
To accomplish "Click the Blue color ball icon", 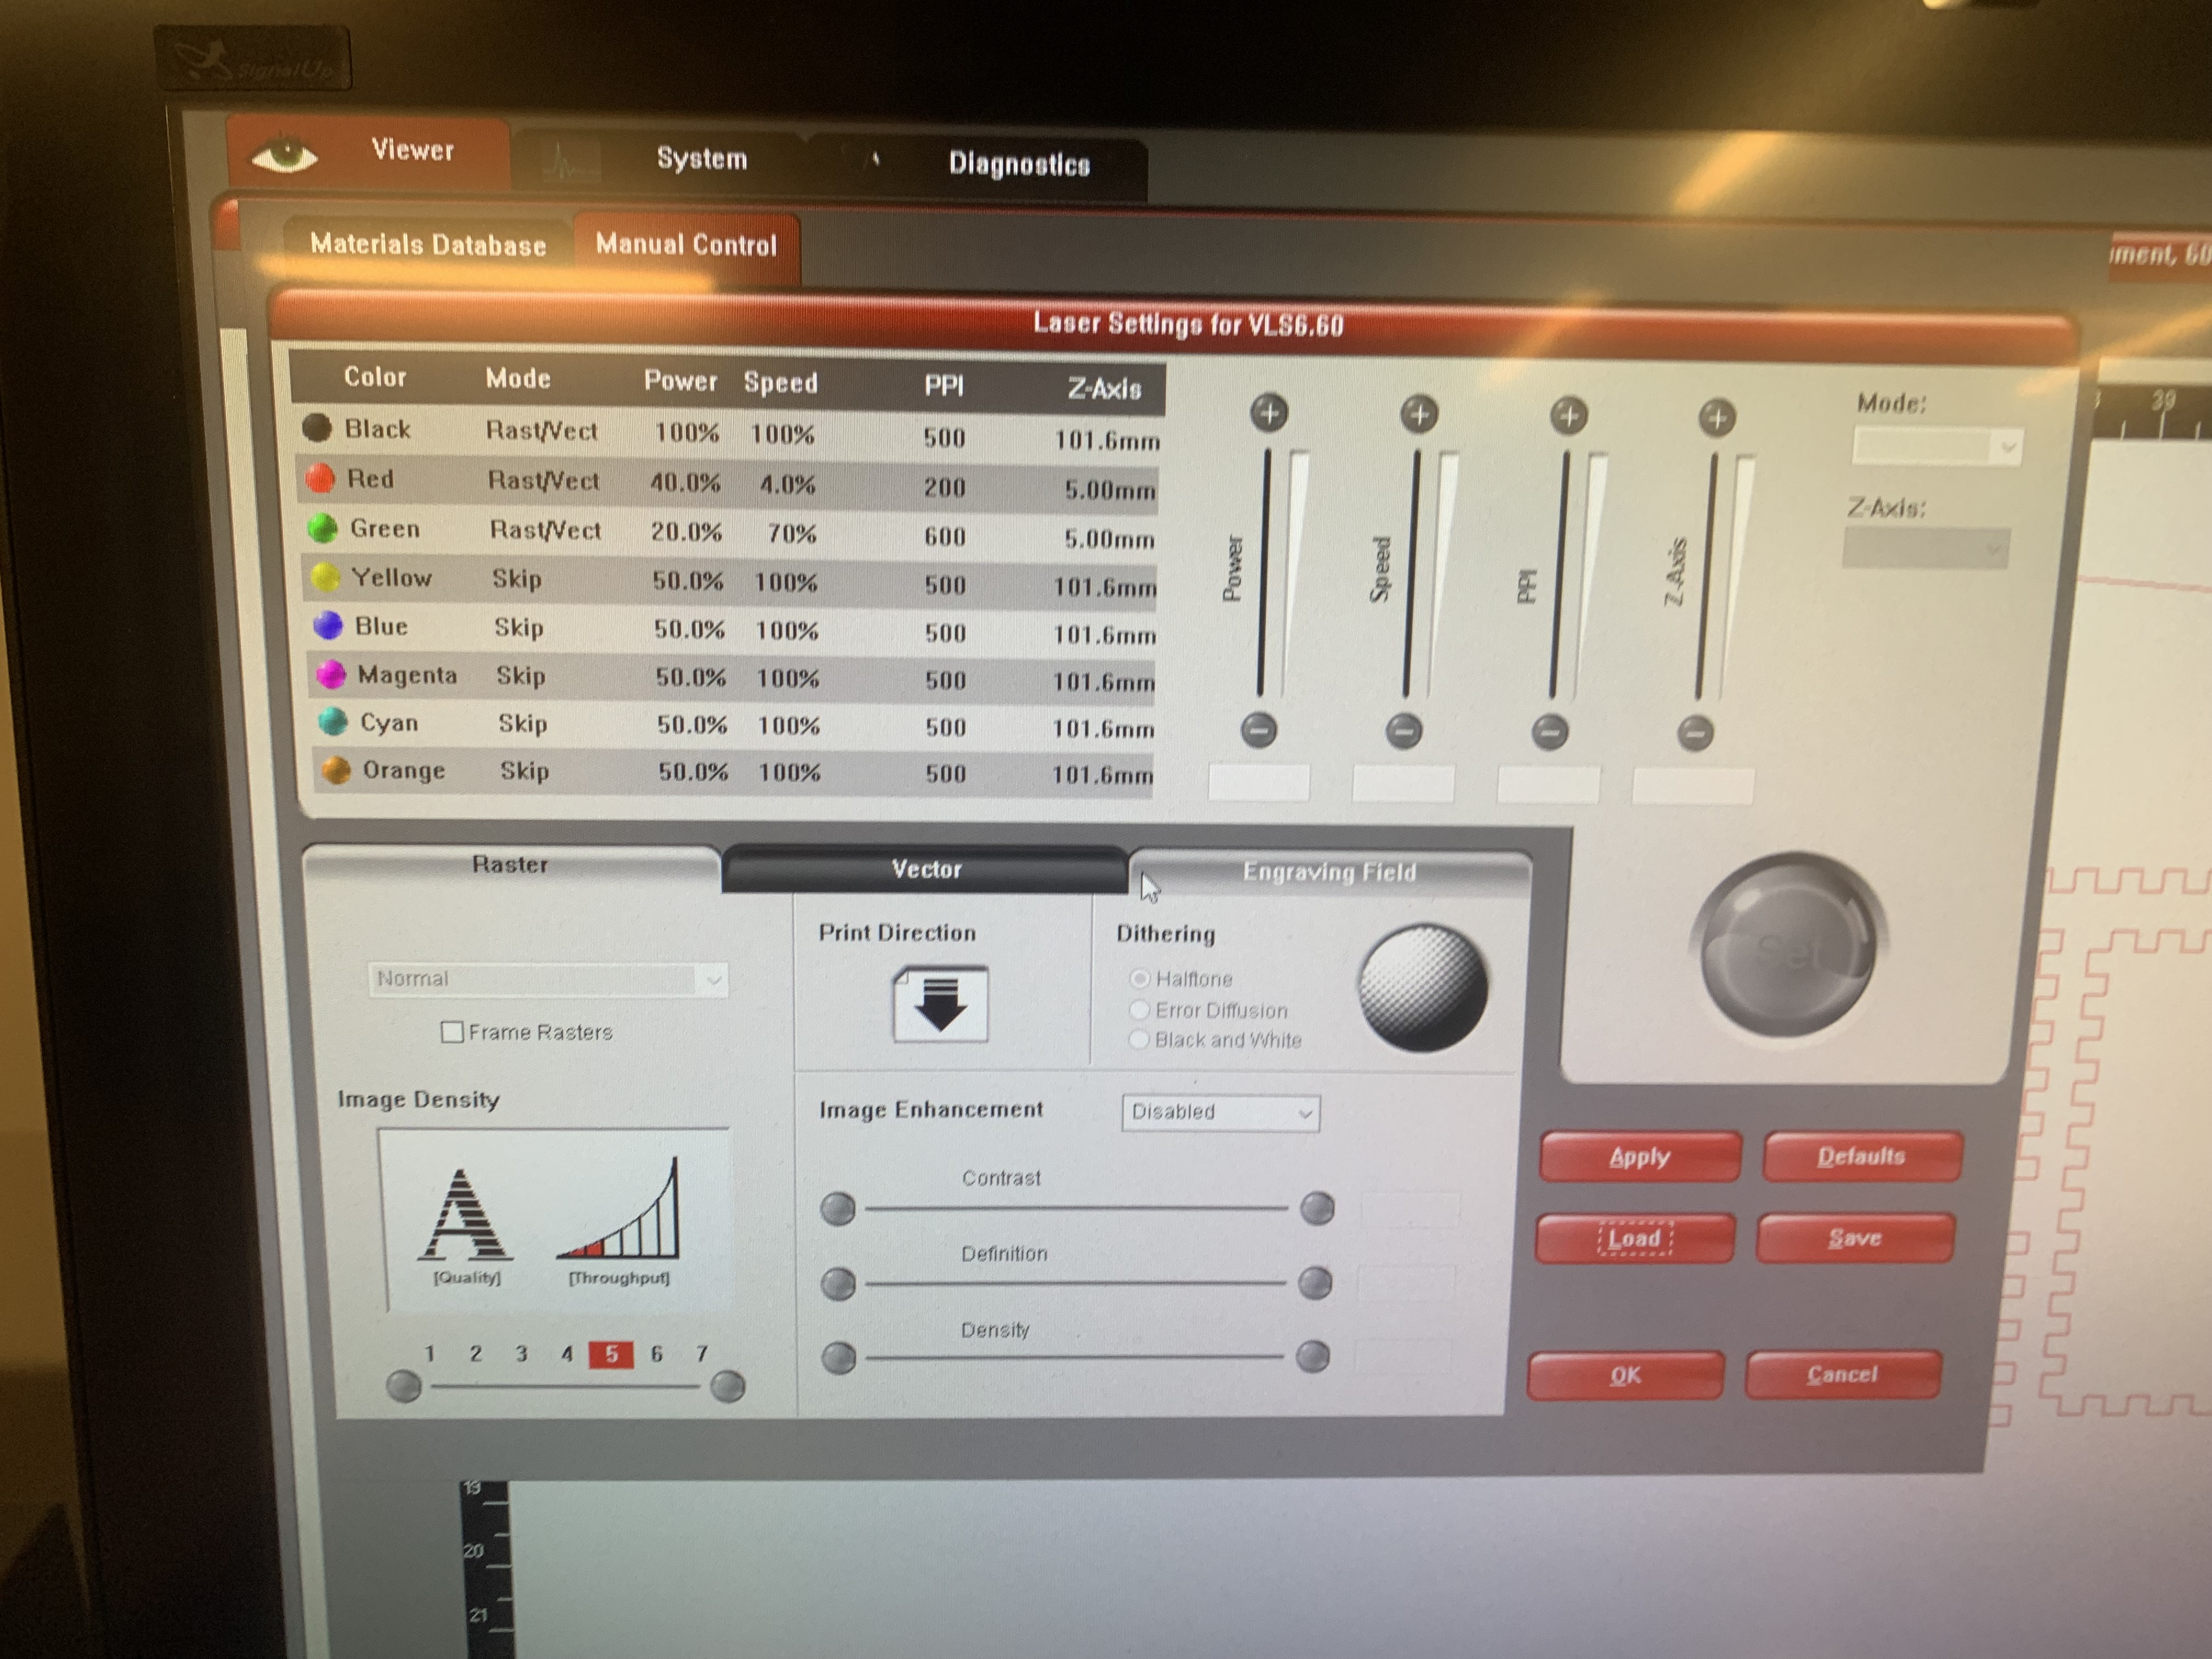I will [x=328, y=625].
